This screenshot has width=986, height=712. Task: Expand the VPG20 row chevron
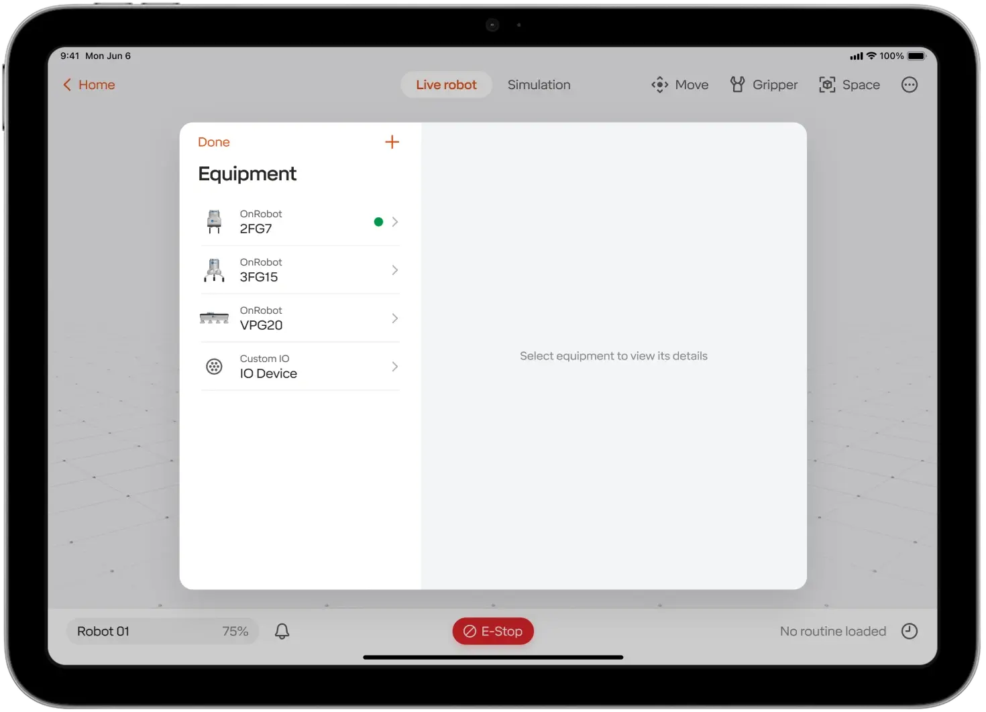(395, 318)
